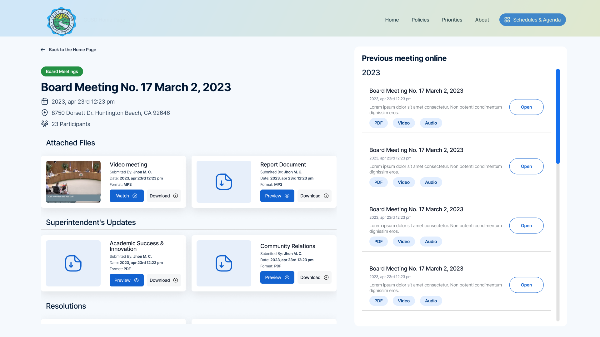
Task: Preview the Community Relations PDF
Action: 277,277
